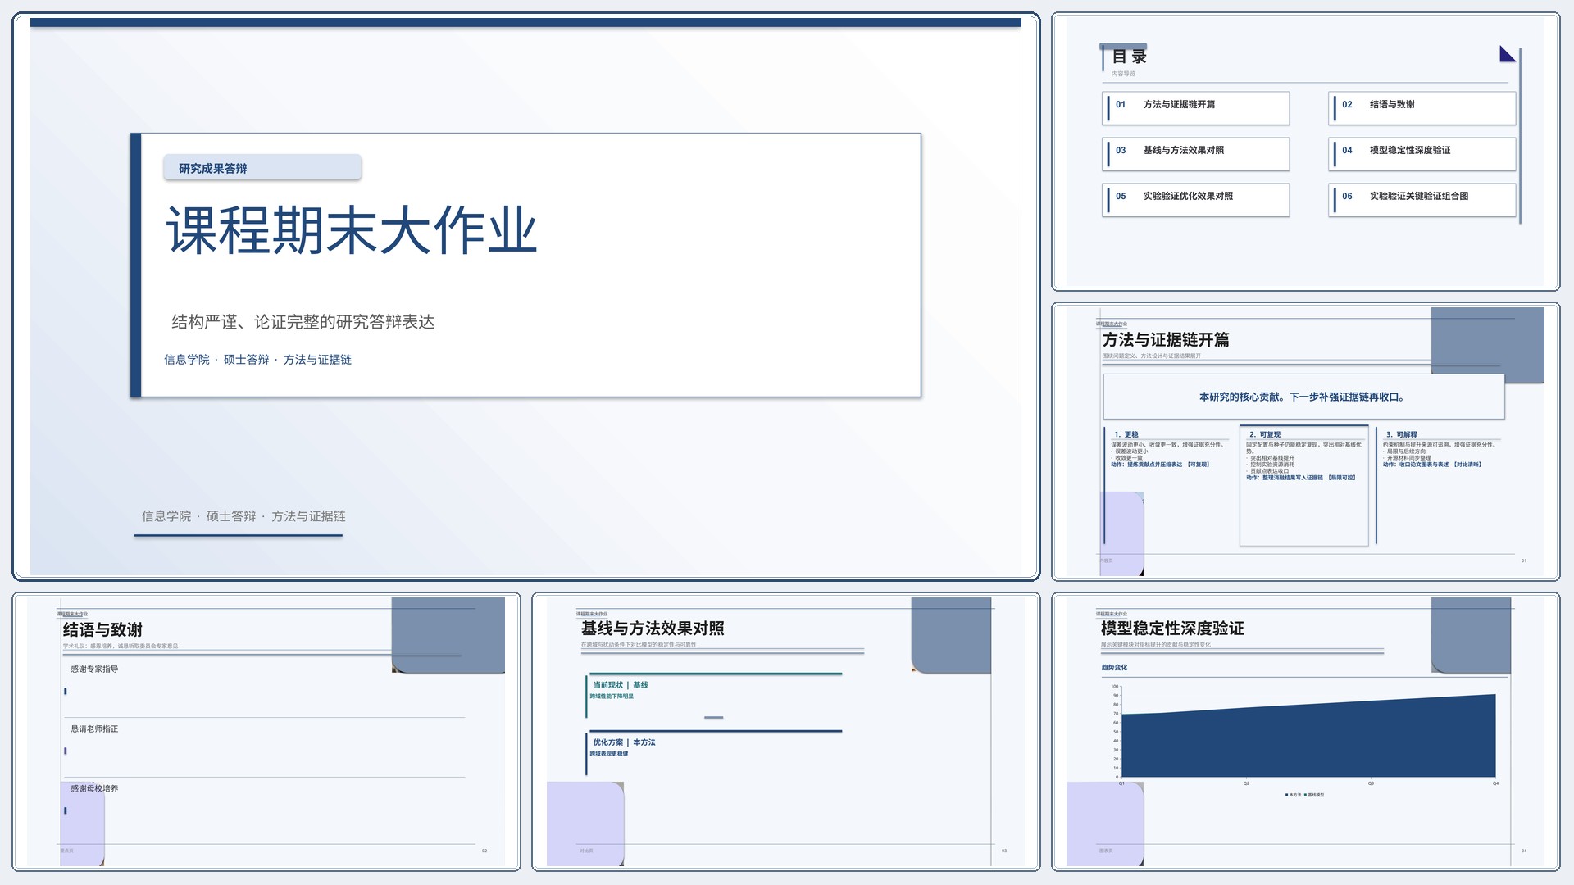The width and height of the screenshot is (1574, 885).
Task: Click the 2. 可复现 card heading
Action: click(1265, 434)
